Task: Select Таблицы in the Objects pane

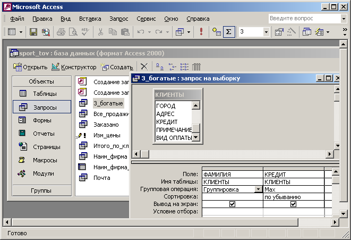Action: coord(42,94)
